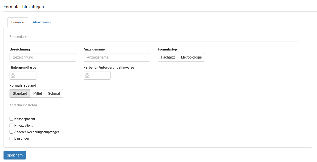Viewport: 317px width, 162px height.
Task: Select the Formular tab
Action: (18, 22)
